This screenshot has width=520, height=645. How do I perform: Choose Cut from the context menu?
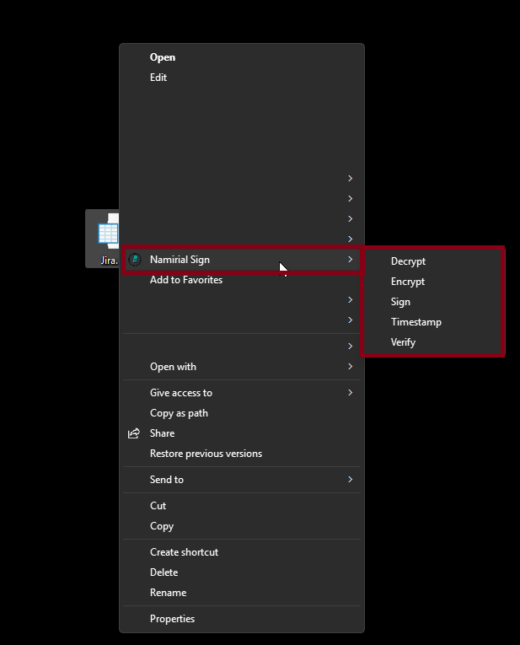[158, 506]
